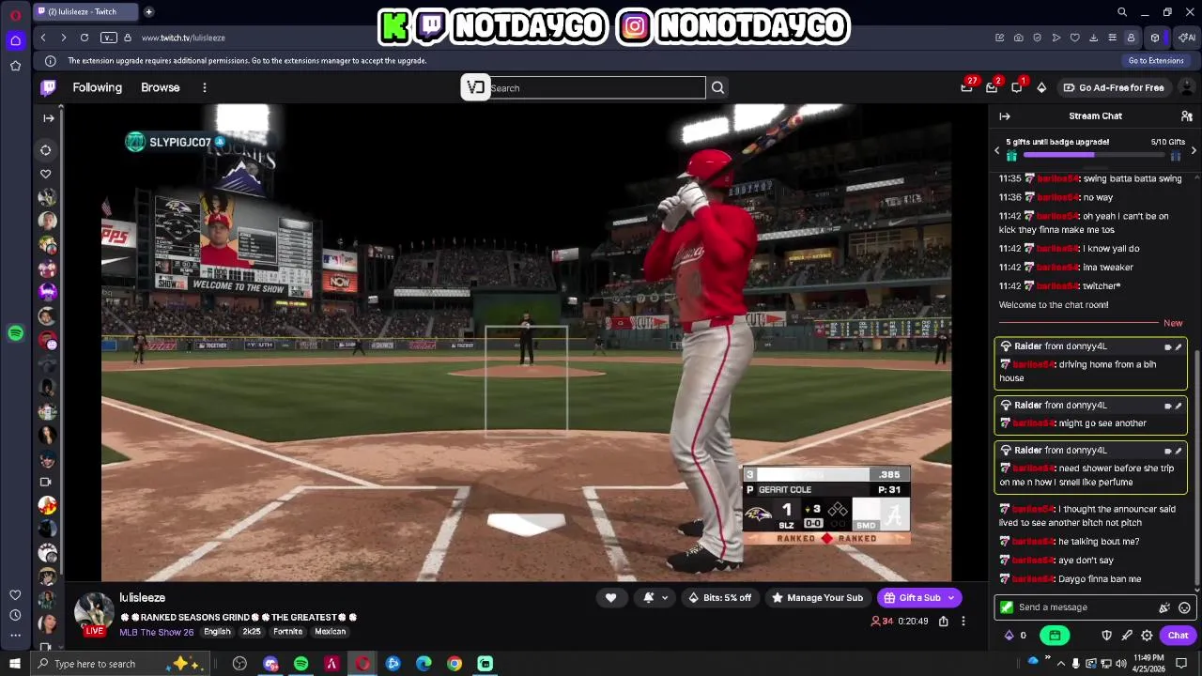1202x676 pixels.
Task: Toggle notifications bell for lulisleeze
Action: tap(648, 598)
